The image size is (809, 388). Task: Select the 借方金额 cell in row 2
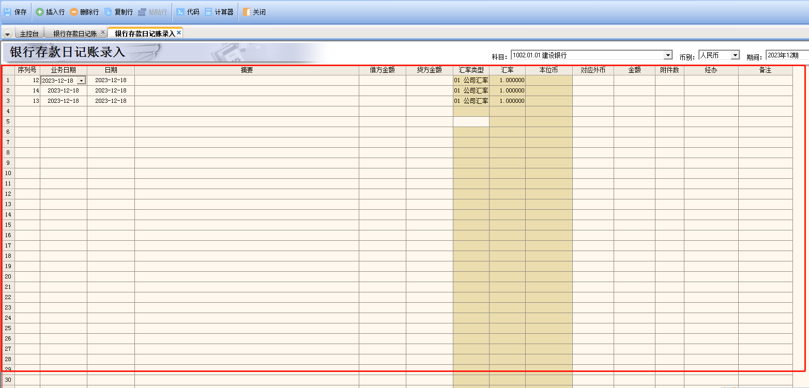click(x=382, y=91)
